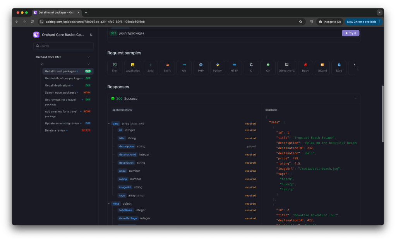
Task: Open Delete a review endpoint
Action: (55, 130)
